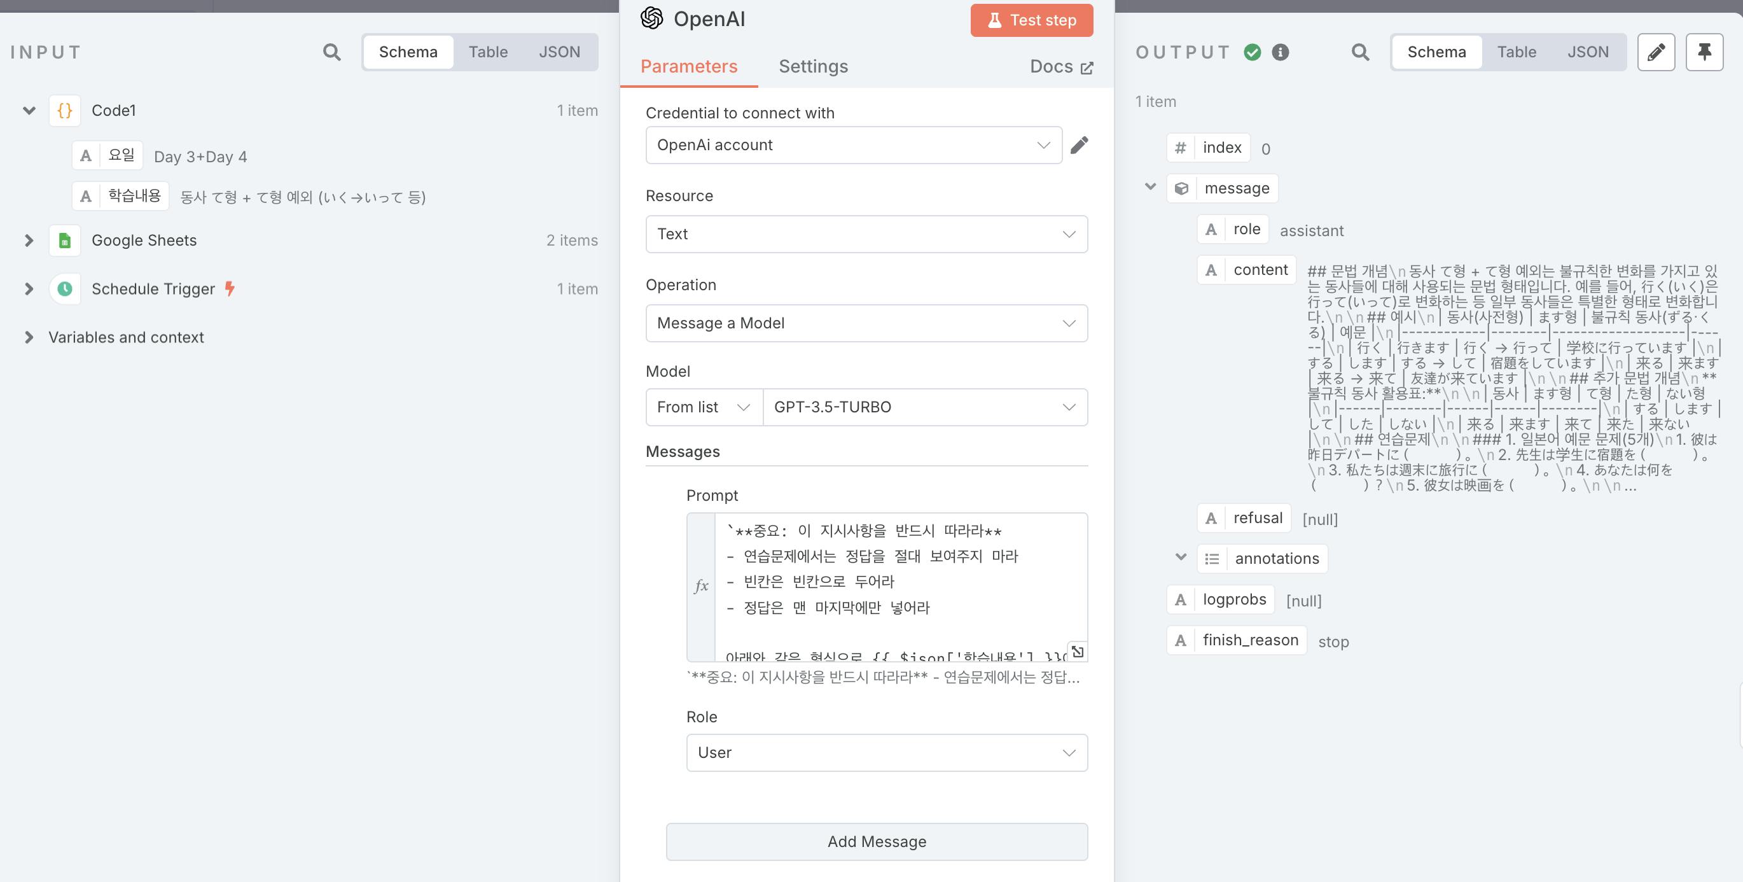Screen dimensions: 1743x882
Task: Open the Role dropdown showing User
Action: [887, 753]
